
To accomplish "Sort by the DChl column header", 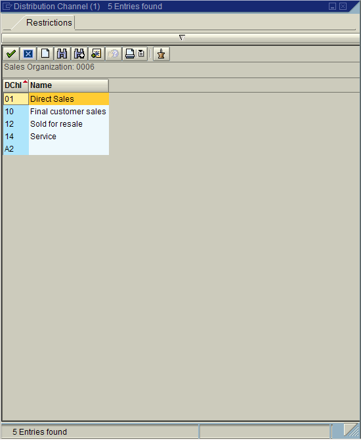I will click(x=16, y=85).
